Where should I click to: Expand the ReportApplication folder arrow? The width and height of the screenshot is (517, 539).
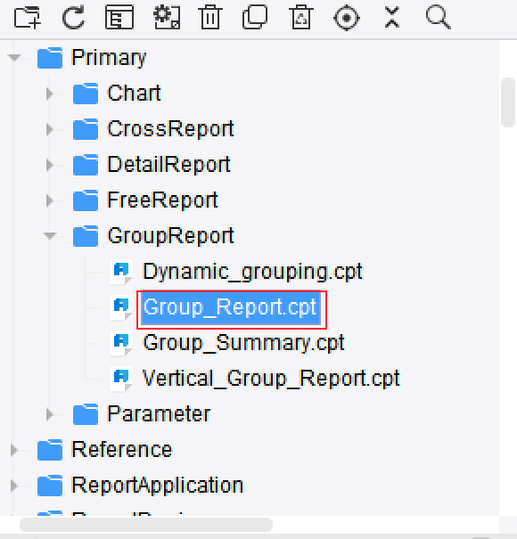tap(14, 486)
